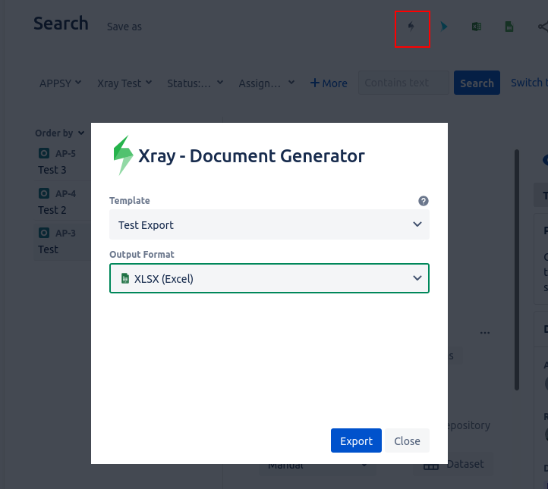Click the AP-5 issue type icon
This screenshot has width=548, height=489.
pos(44,153)
